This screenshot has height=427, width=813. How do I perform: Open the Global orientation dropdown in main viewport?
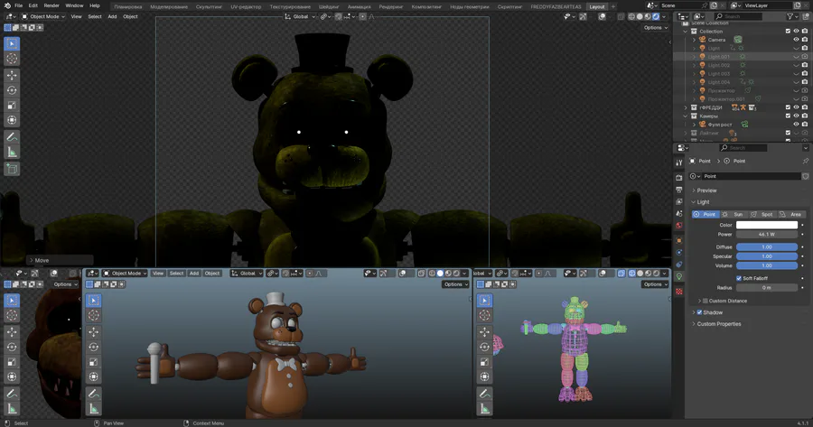pyautogui.click(x=300, y=16)
